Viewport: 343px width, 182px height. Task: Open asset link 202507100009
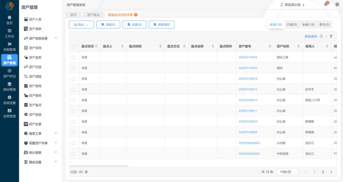(248, 132)
